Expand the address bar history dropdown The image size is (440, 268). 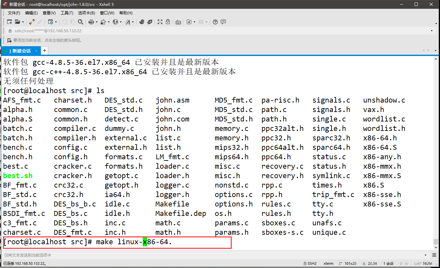pos(432,31)
